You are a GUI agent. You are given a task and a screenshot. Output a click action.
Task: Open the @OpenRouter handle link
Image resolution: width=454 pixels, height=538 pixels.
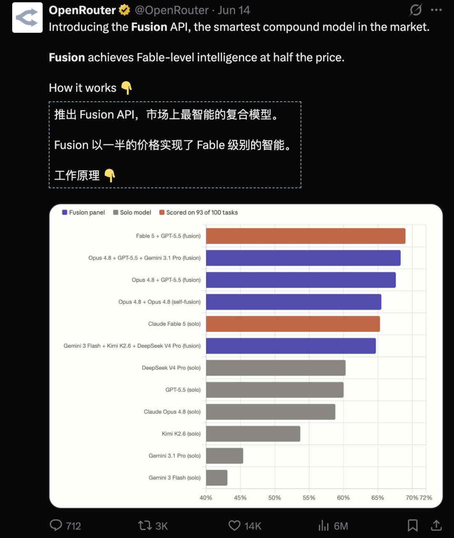click(x=172, y=10)
